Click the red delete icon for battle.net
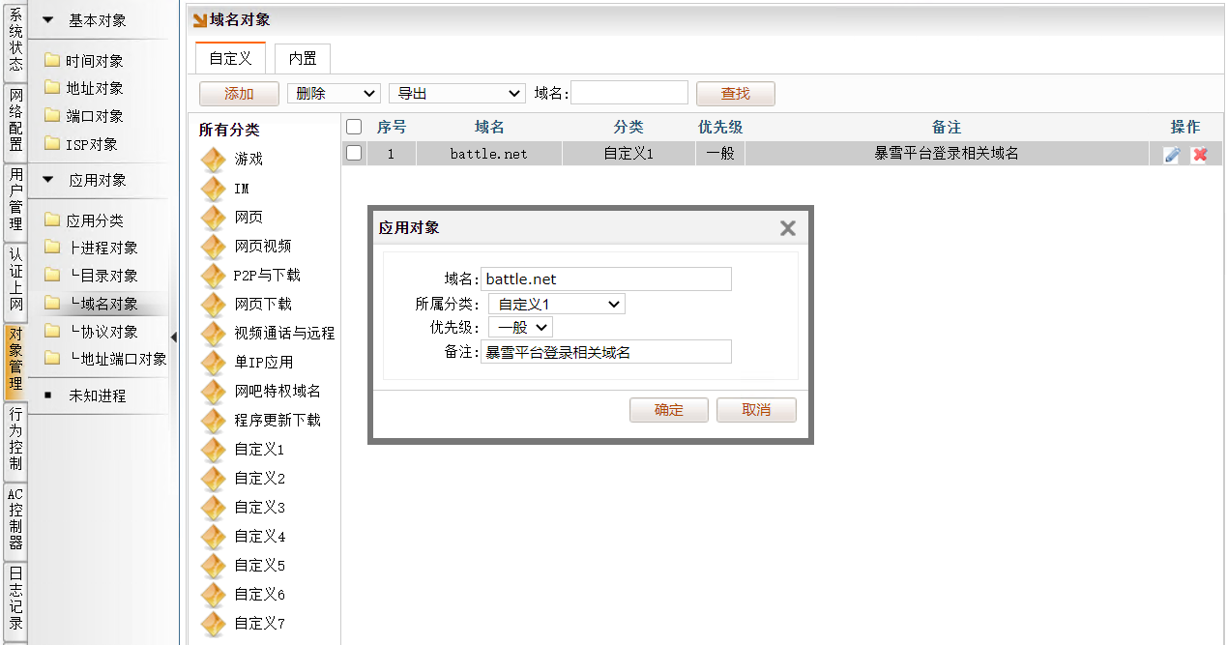 (1199, 155)
